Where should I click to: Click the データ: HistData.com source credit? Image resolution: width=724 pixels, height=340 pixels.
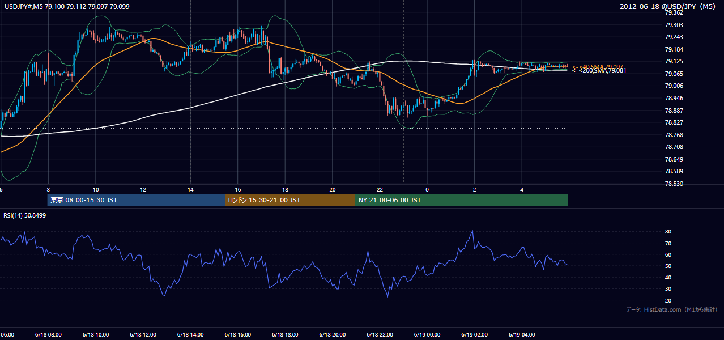672,310
